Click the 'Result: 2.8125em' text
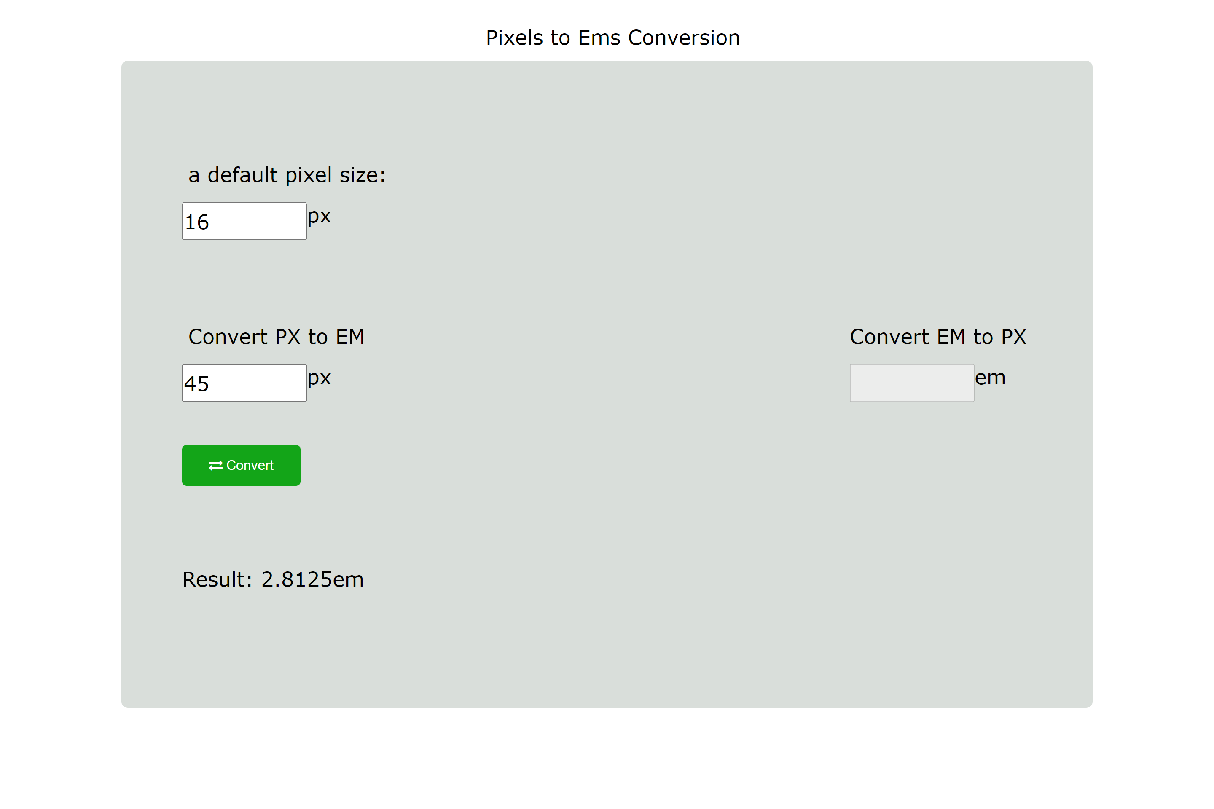This screenshot has height=809, width=1214. click(x=273, y=579)
